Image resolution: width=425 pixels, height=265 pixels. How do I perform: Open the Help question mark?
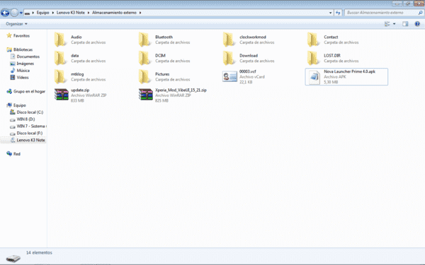click(x=417, y=24)
